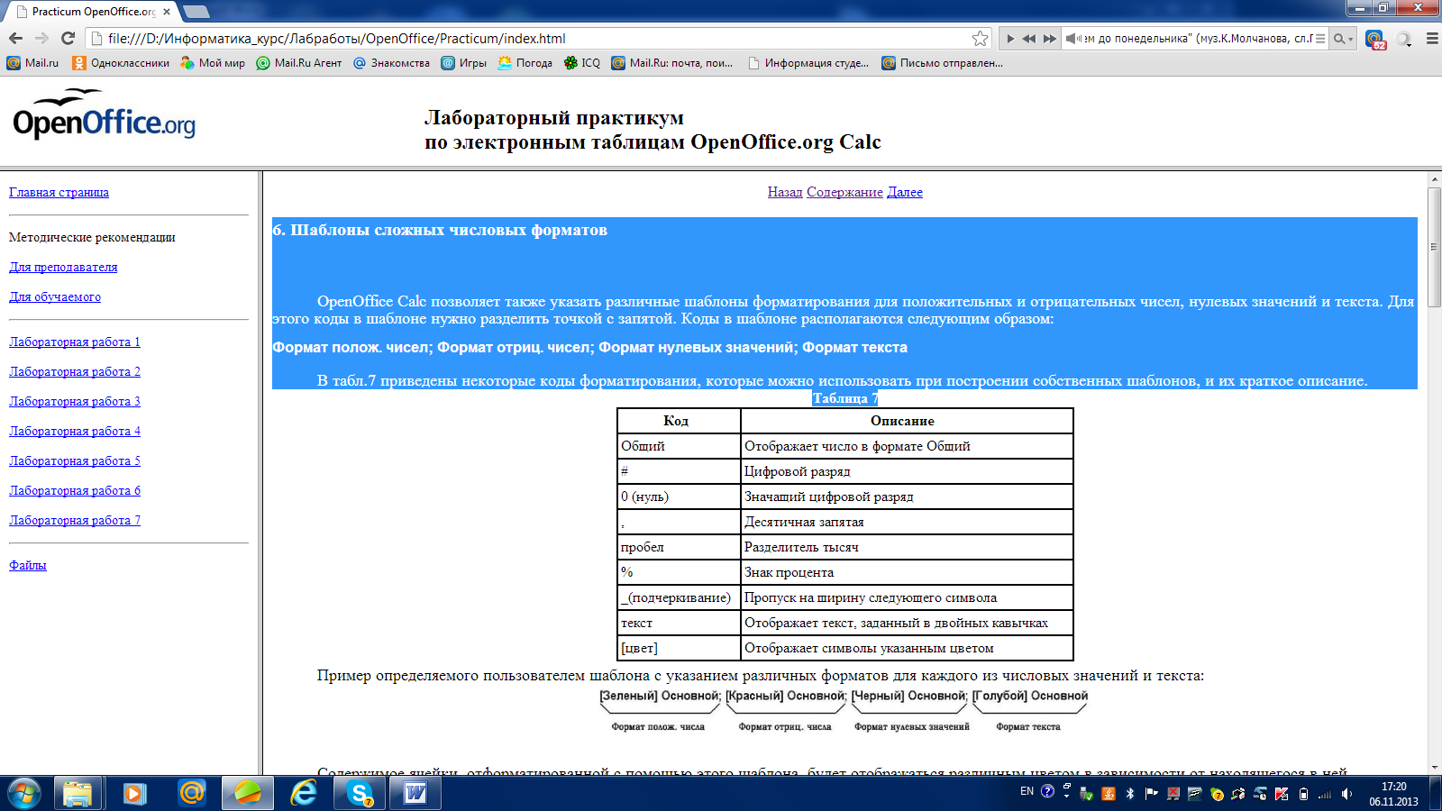
Task: Click the Содержание navigation link
Action: 844,192
